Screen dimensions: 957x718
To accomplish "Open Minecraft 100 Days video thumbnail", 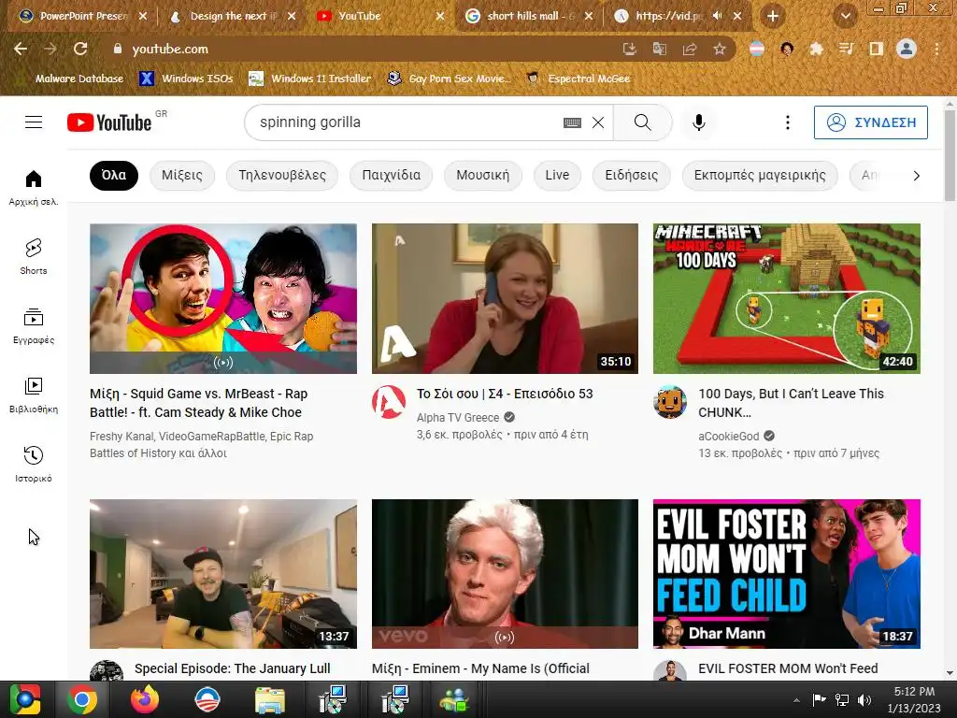I will pyautogui.click(x=787, y=298).
